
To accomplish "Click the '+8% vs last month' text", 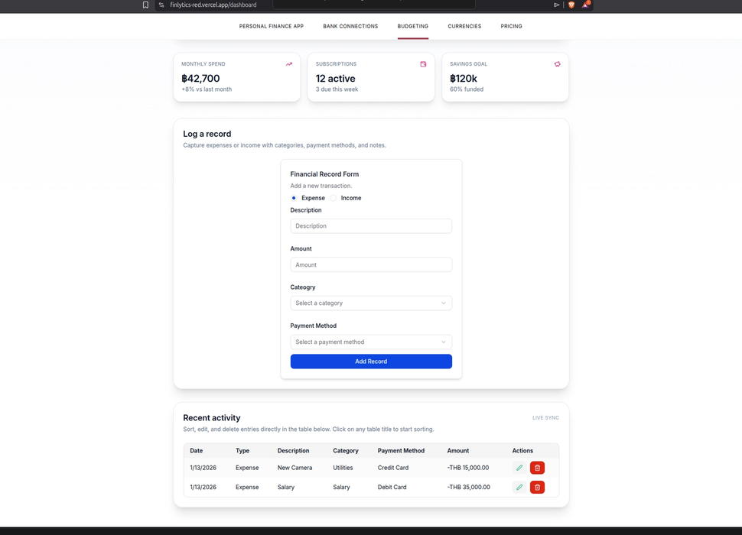I will 207,89.
